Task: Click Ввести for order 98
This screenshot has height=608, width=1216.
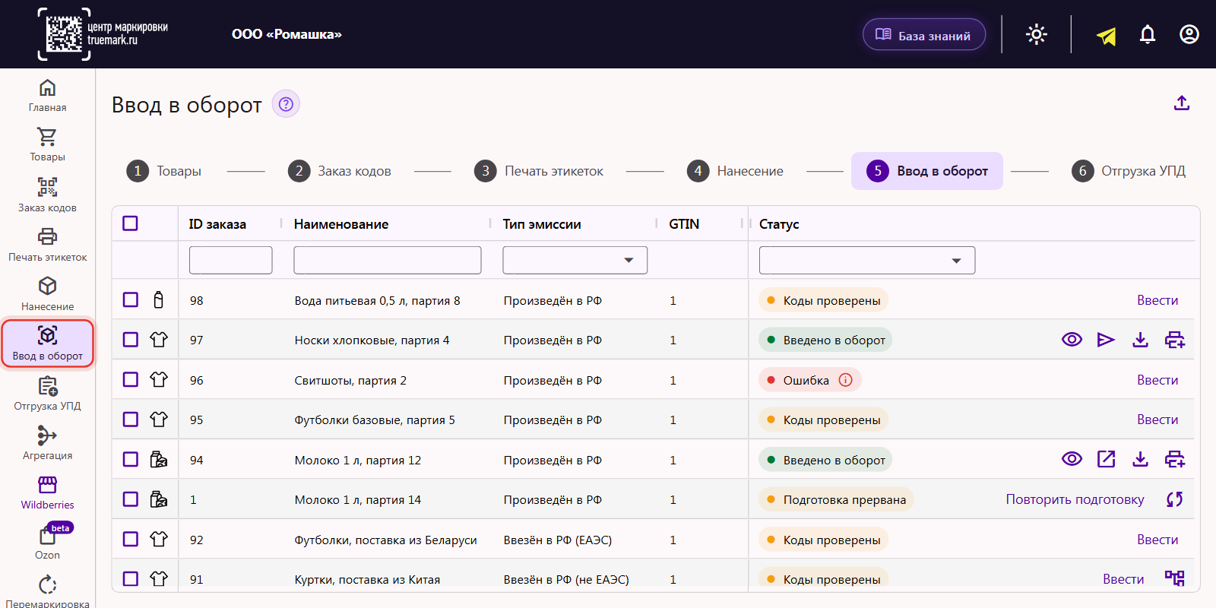Action: [x=1157, y=300]
